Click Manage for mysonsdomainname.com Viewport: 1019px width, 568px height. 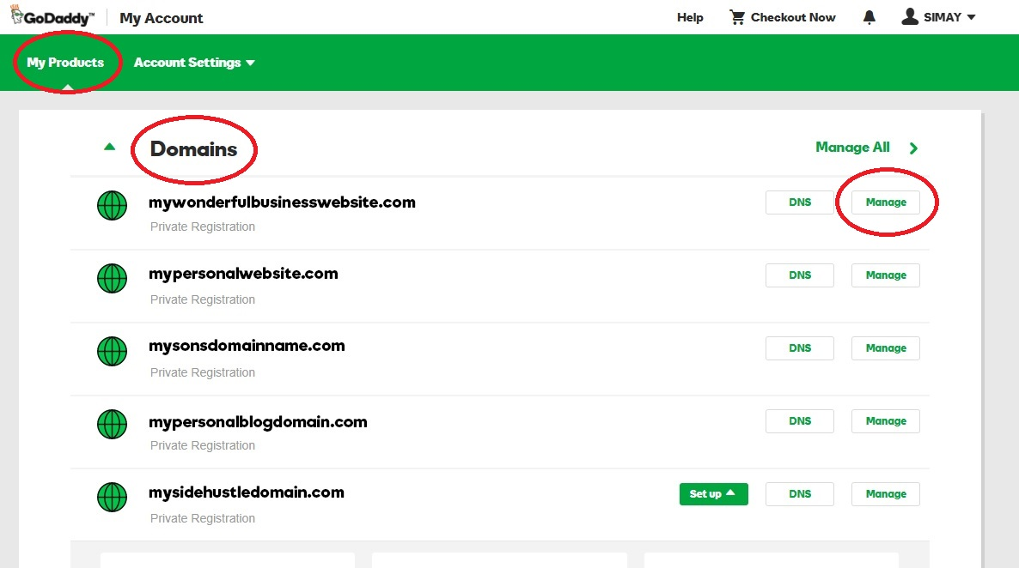coord(885,347)
